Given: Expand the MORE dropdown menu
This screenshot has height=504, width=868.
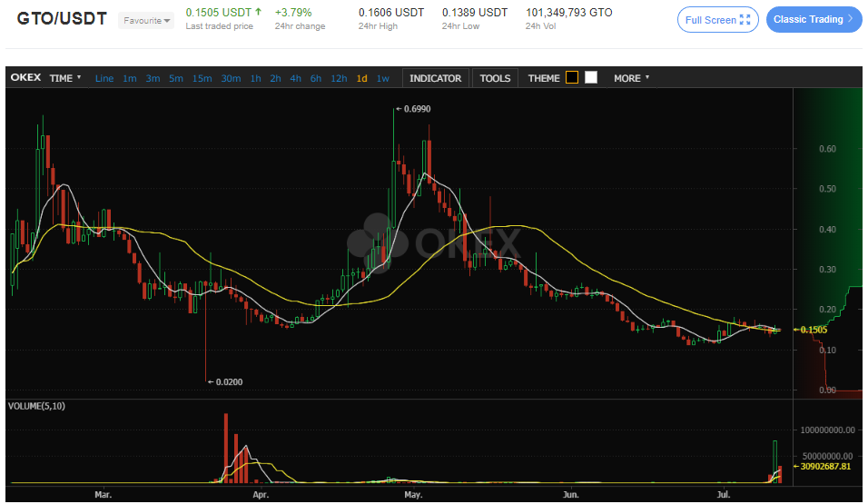Looking at the screenshot, I should tap(631, 78).
